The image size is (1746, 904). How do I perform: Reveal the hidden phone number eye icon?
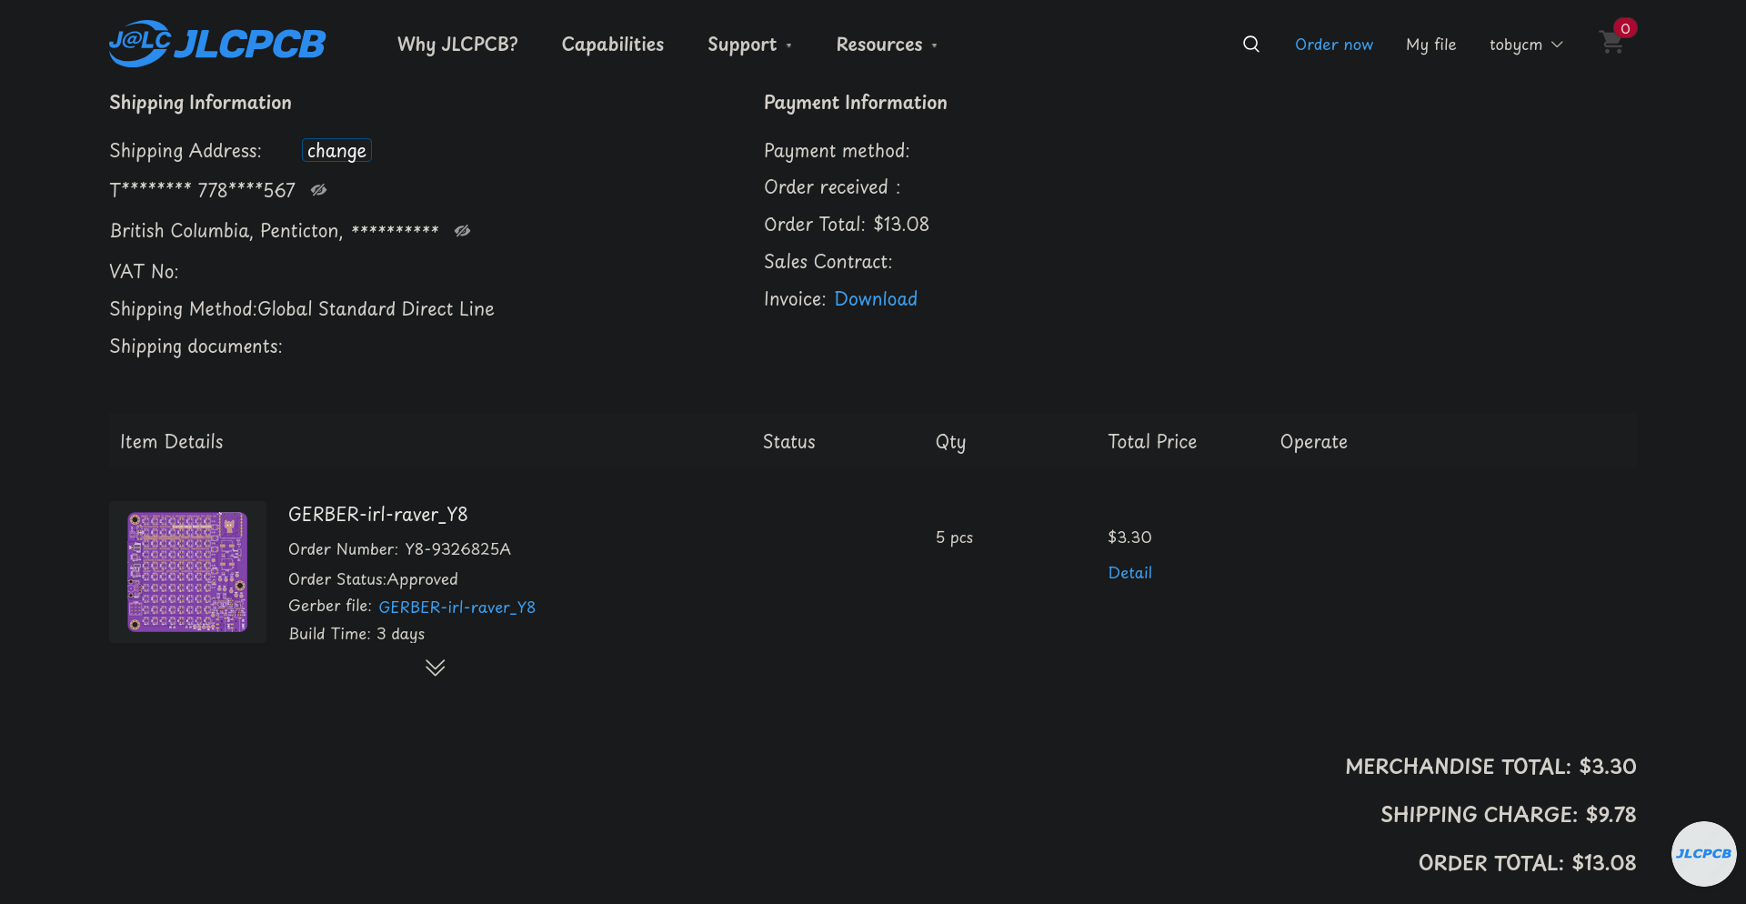tap(318, 190)
